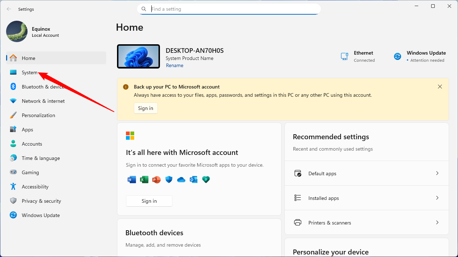Expand Printers & scanners chevron
The width and height of the screenshot is (458, 257).
[437, 222]
